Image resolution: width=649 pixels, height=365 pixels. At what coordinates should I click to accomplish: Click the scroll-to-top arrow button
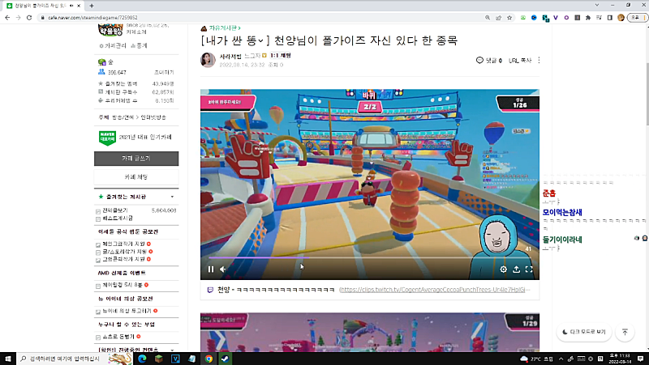click(625, 332)
